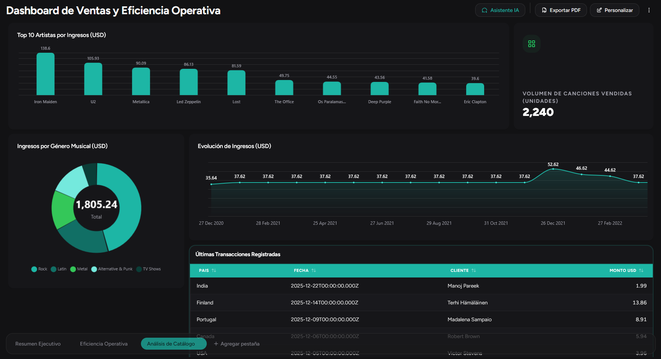Viewport: 661px width, 359px height.
Task: Click the PDF file icon in Exportar PDF
Action: coord(544,10)
